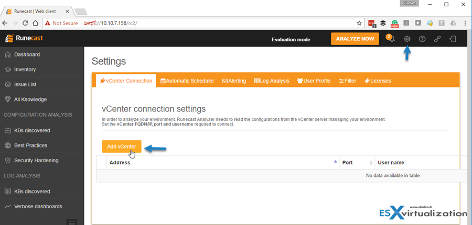
Task: Switch to the Alerting tab
Action: 234,81
